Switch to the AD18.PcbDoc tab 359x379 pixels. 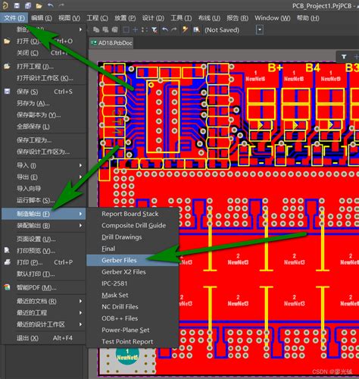click(x=111, y=43)
